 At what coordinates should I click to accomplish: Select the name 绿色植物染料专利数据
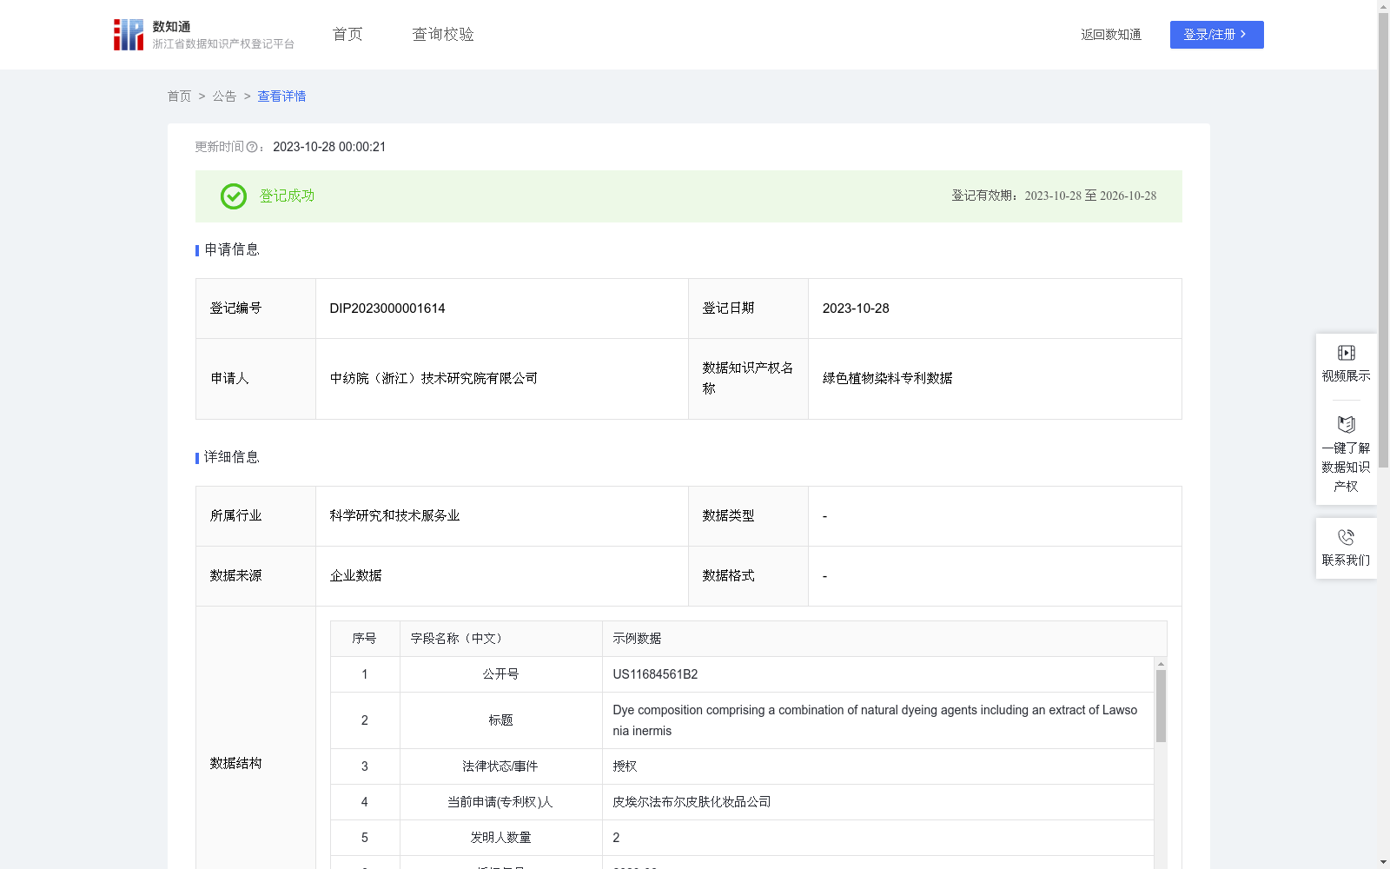[x=887, y=379]
